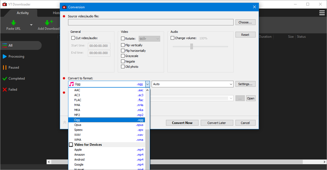Click the Choose... source file button
This screenshot has width=327, height=170.
coord(245,22)
